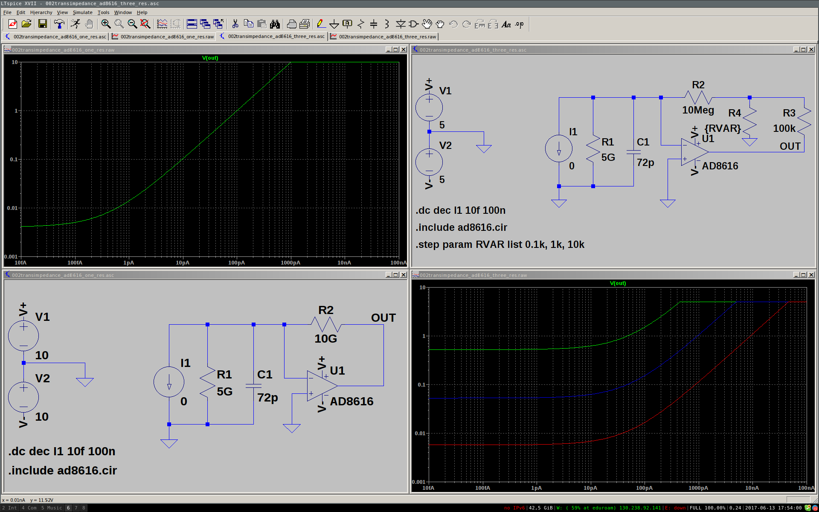Click the SPICE directive .op icon
Viewport: 819px width, 512px height.
pyautogui.click(x=519, y=24)
